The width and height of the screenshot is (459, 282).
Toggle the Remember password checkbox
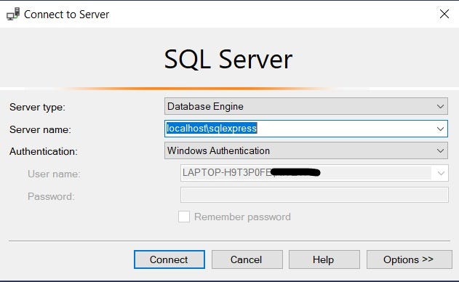tap(184, 217)
